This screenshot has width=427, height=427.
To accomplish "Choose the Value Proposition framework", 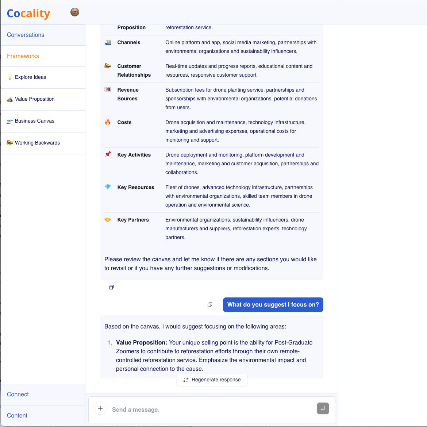I will [x=35, y=99].
